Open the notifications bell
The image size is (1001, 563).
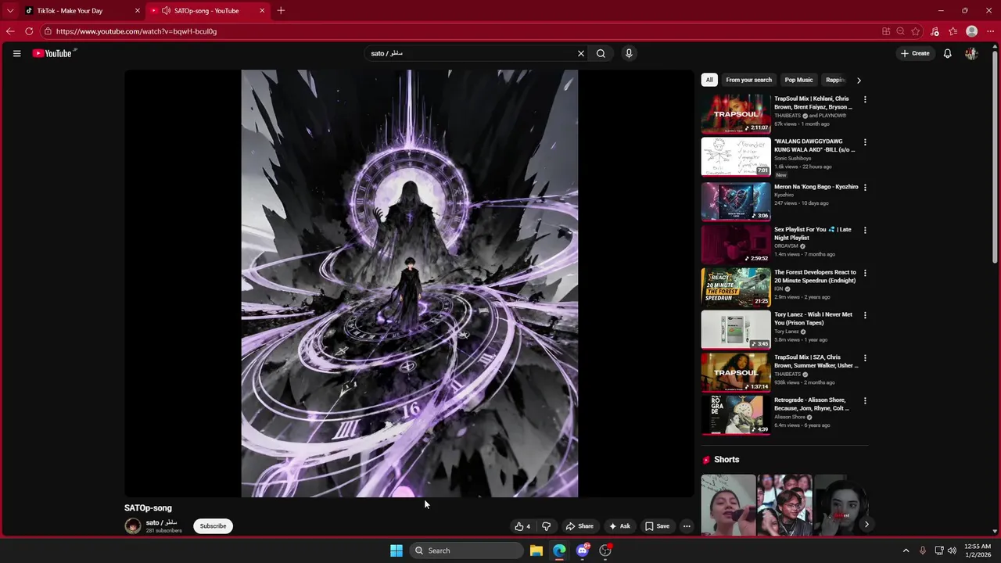(x=947, y=53)
